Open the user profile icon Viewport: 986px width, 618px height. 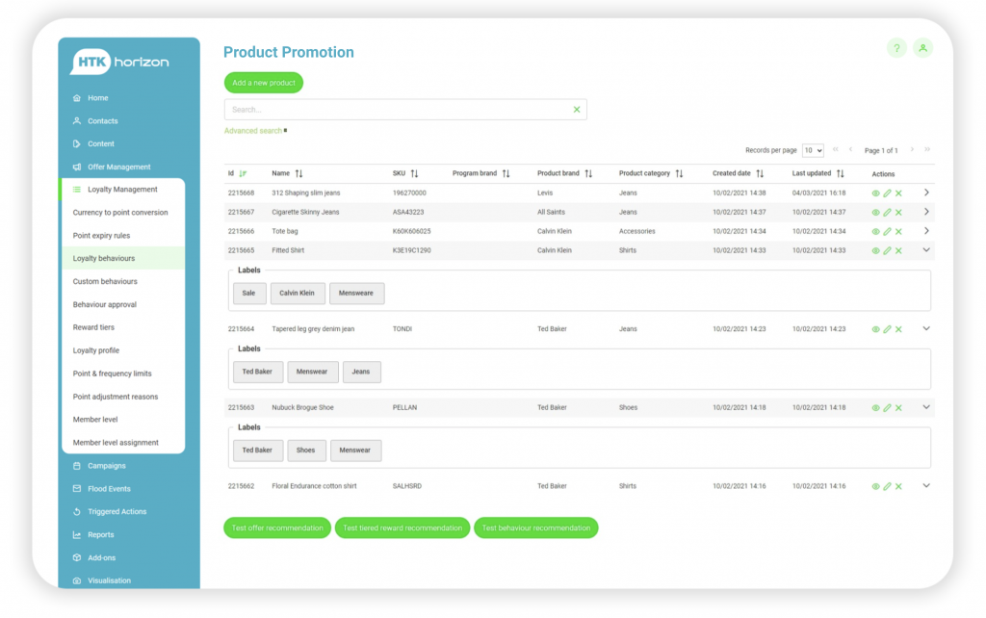(x=922, y=48)
